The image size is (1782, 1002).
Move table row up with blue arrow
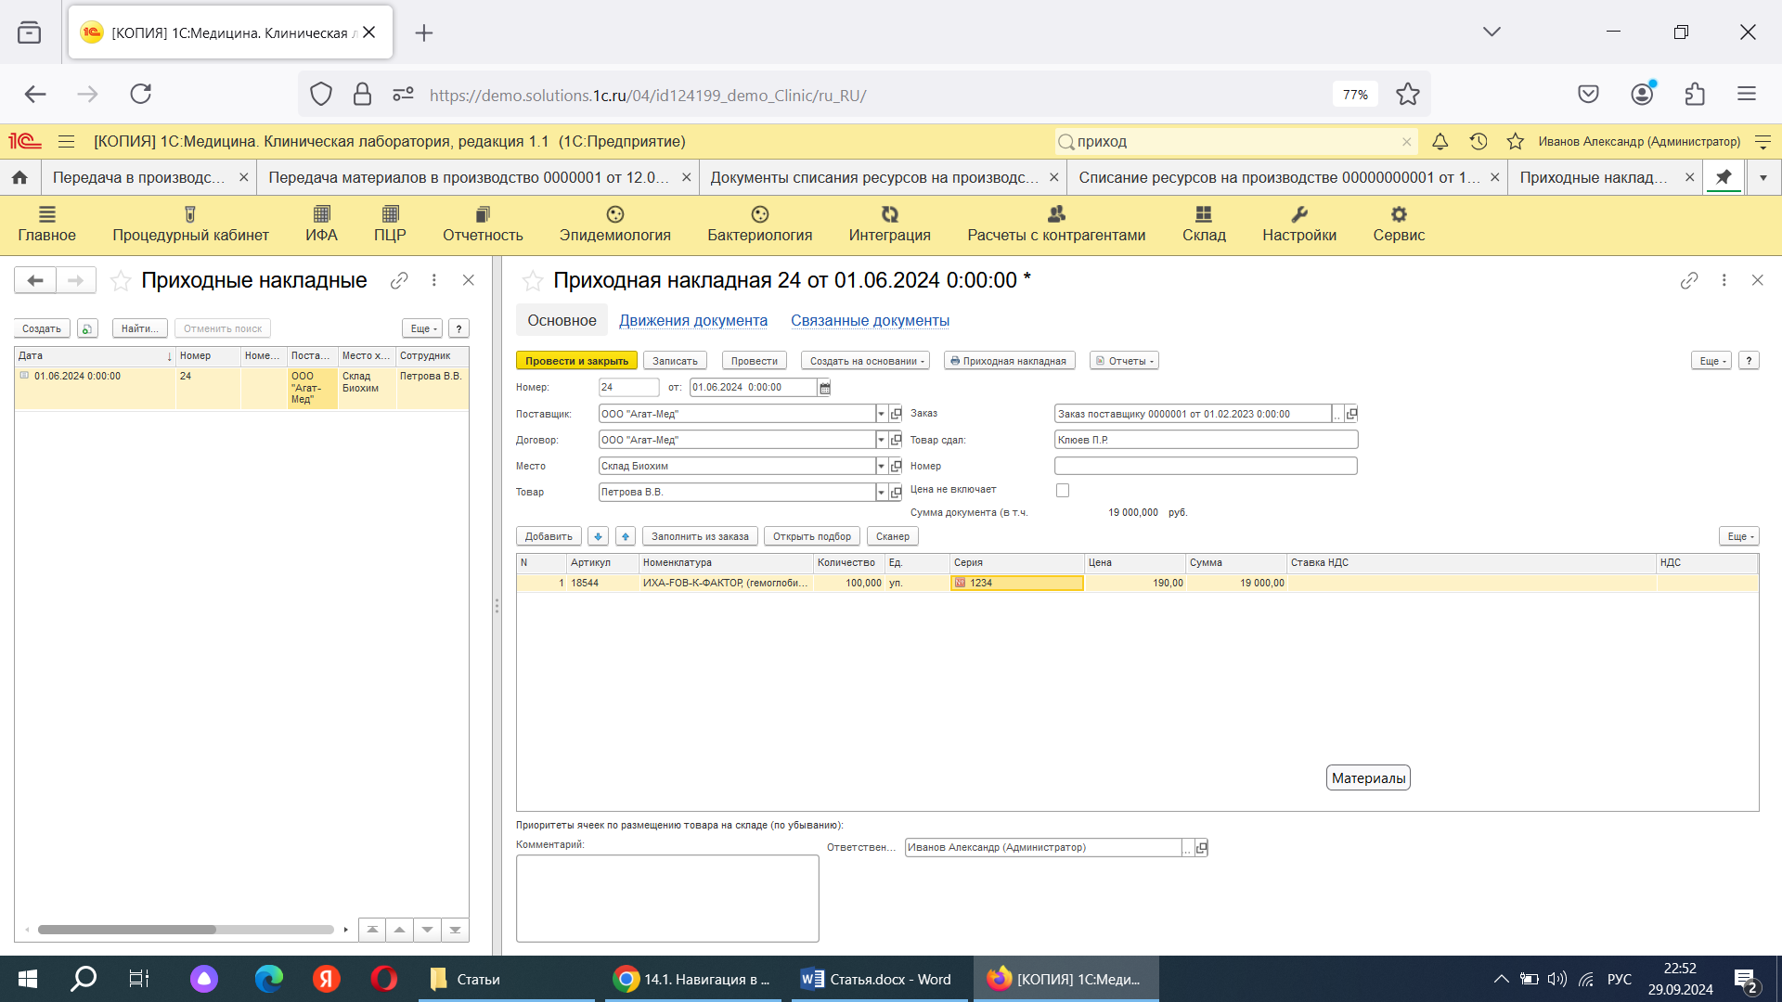tap(626, 536)
